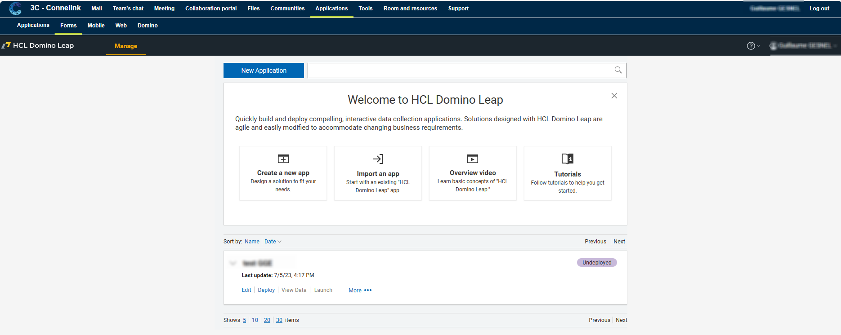Click the Tutorials card
Image resolution: width=841 pixels, height=335 pixels.
click(x=568, y=173)
